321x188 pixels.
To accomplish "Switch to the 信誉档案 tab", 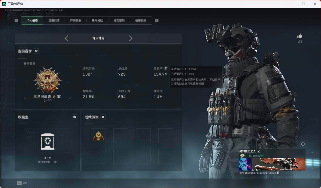I will [x=141, y=20].
